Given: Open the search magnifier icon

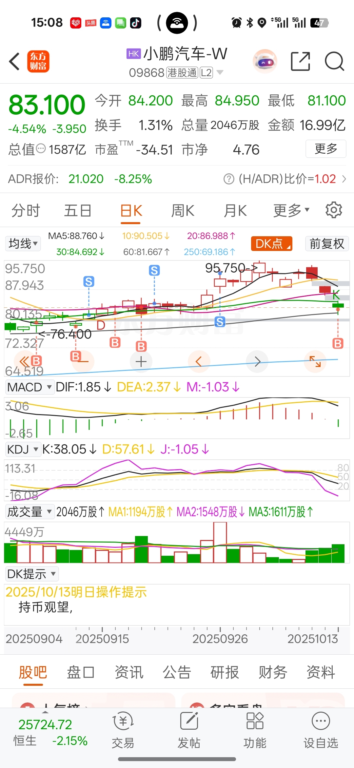Looking at the screenshot, I should tap(334, 61).
